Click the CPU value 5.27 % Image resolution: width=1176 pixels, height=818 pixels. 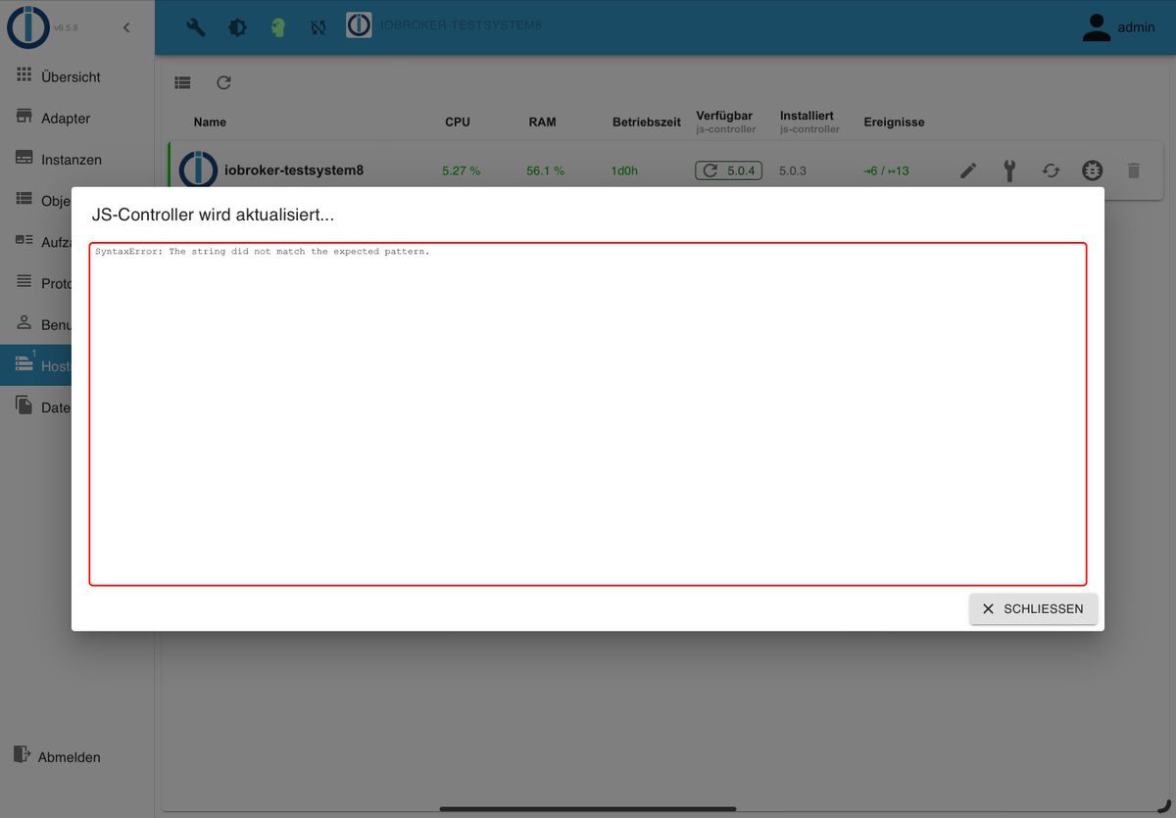[x=461, y=170]
